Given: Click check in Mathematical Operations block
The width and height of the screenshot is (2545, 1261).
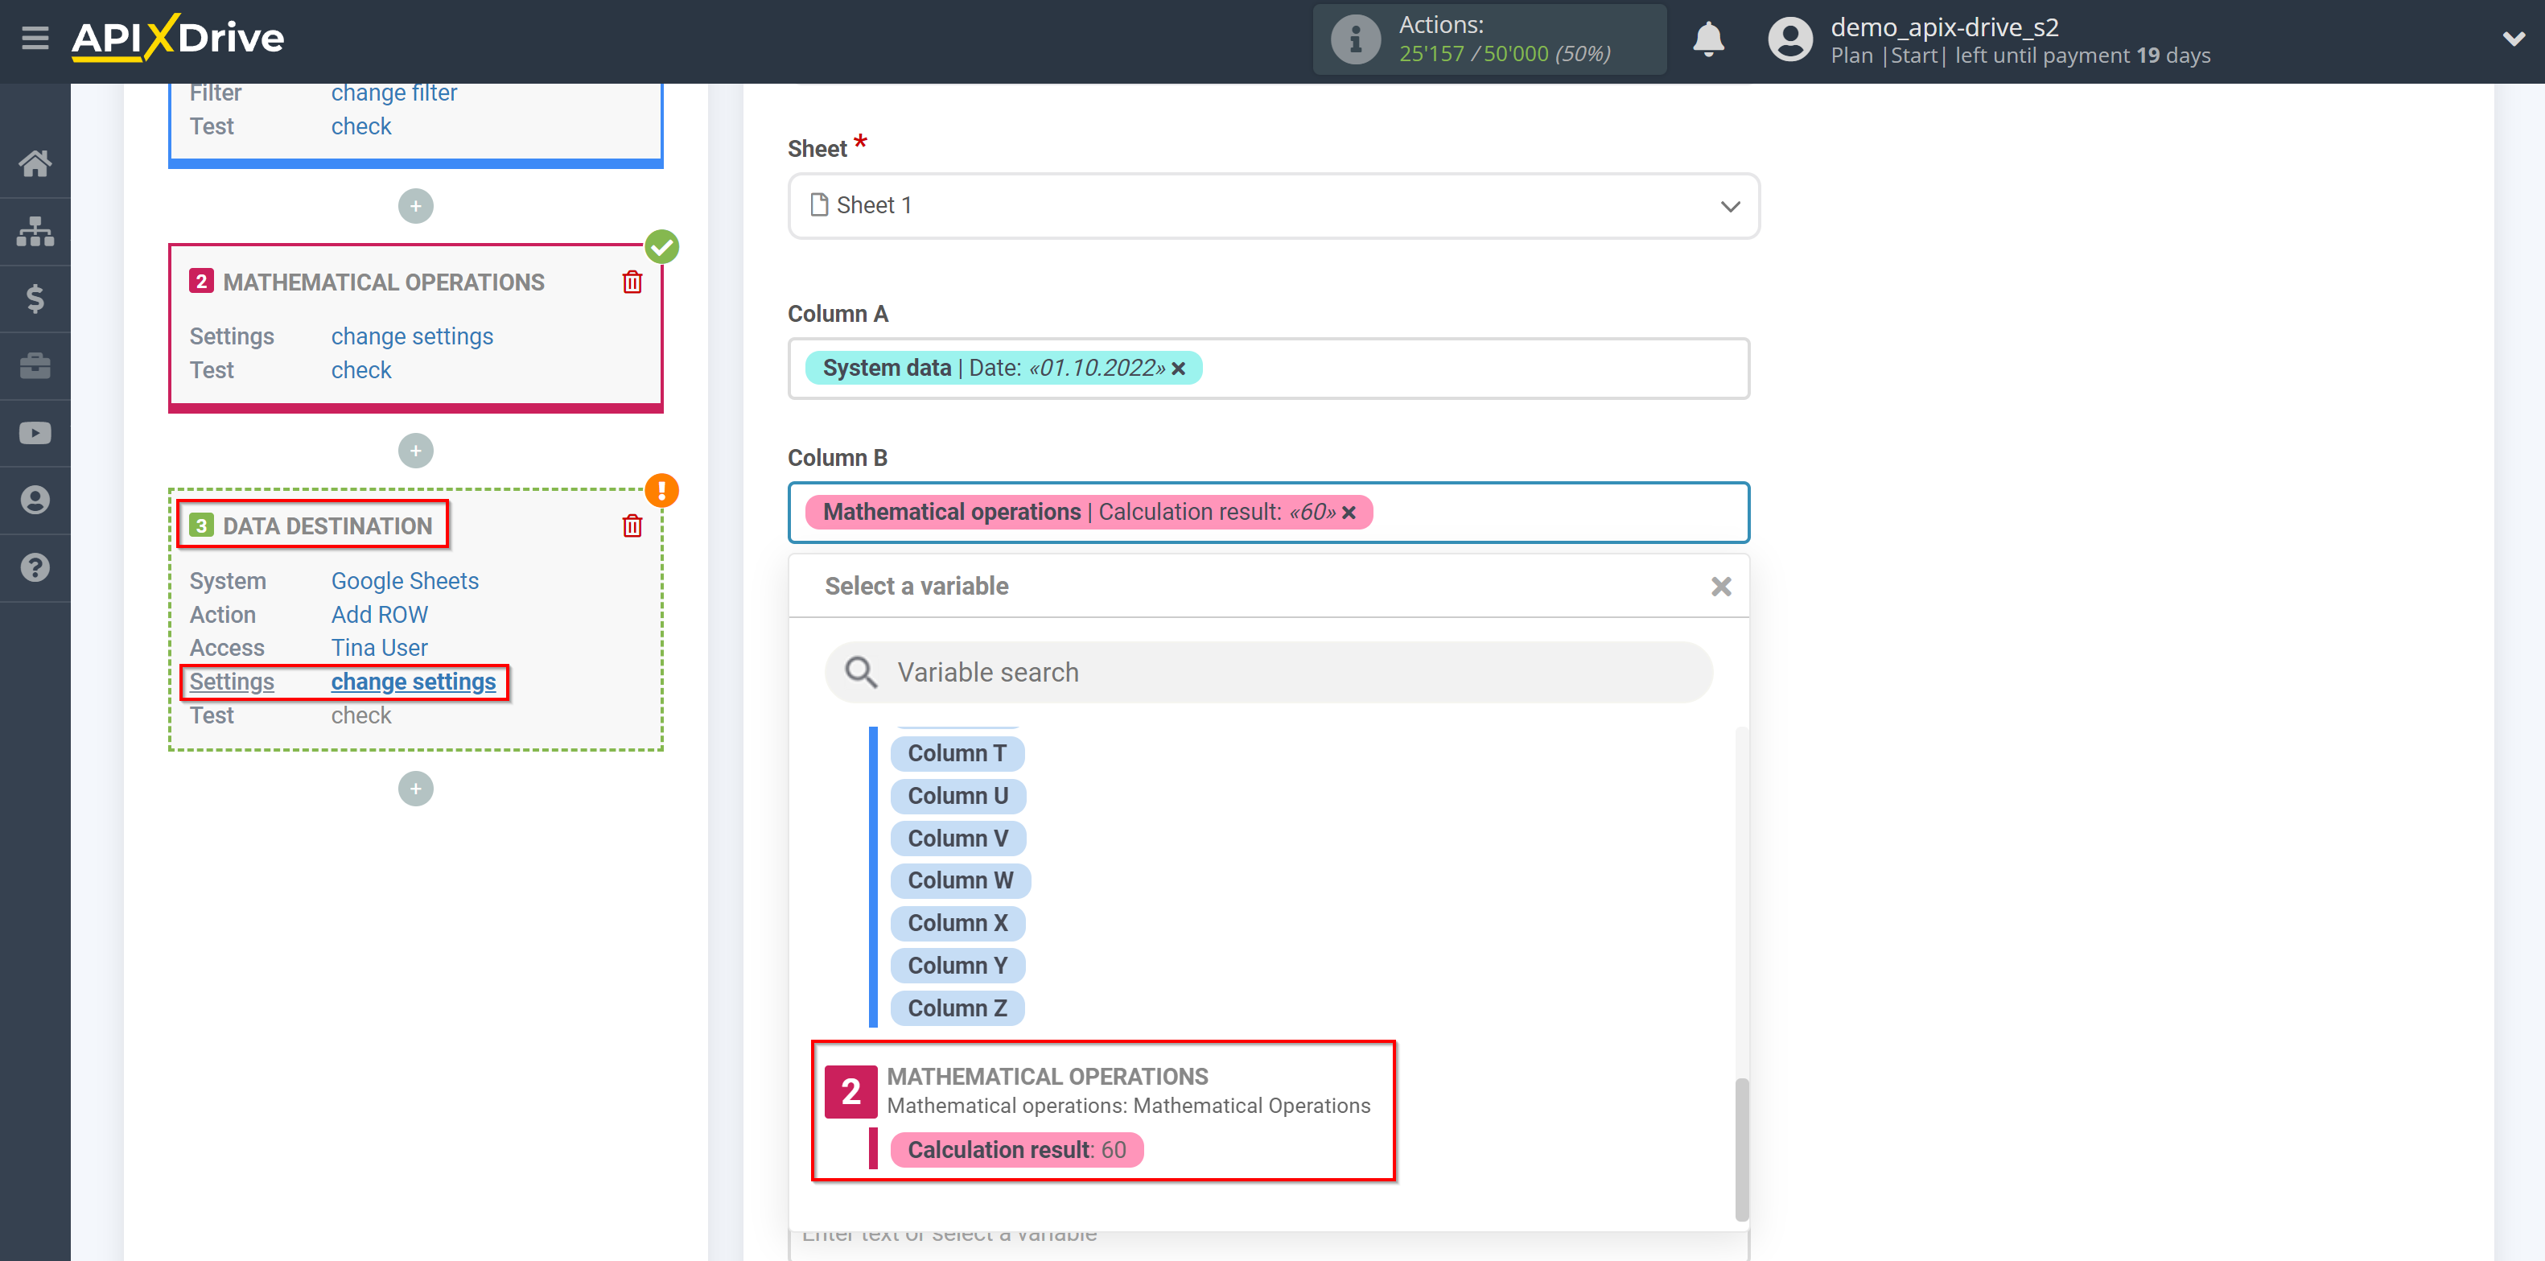Looking at the screenshot, I should coord(360,371).
